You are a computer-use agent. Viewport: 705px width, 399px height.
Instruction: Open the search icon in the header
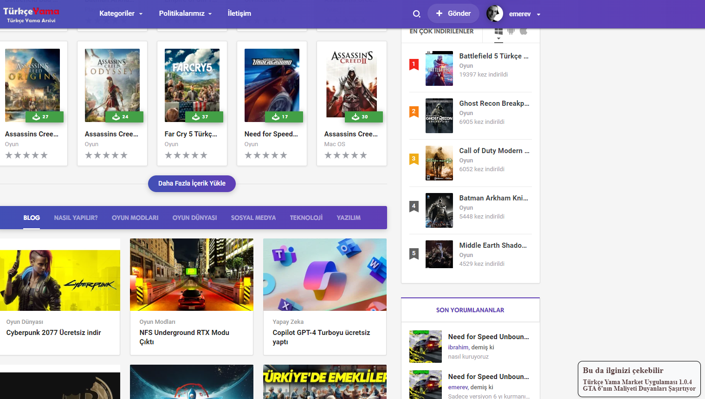tap(417, 14)
